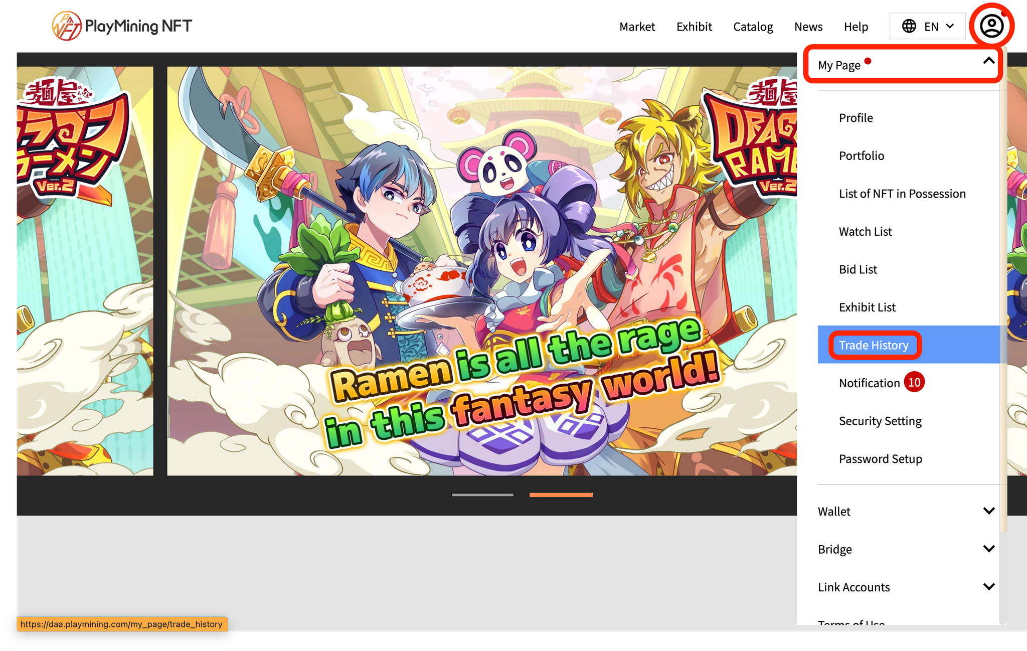Go to the Exhibit page

coord(694,27)
